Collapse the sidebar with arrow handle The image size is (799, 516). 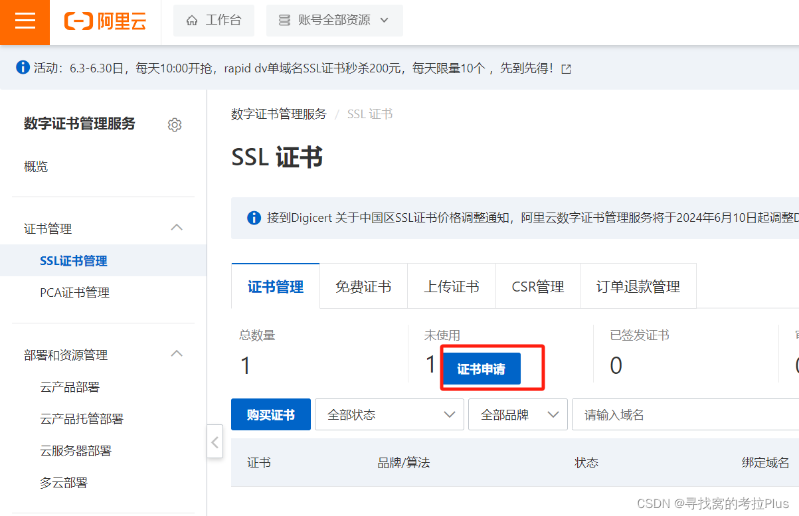pos(215,442)
